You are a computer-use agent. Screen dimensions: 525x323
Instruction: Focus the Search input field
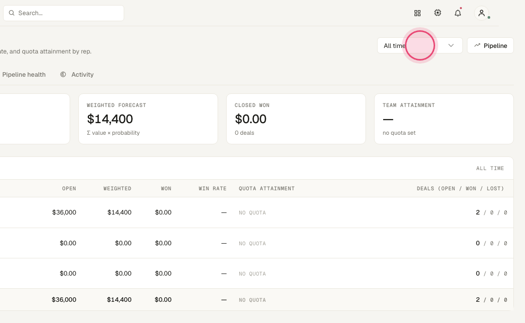tap(64, 13)
